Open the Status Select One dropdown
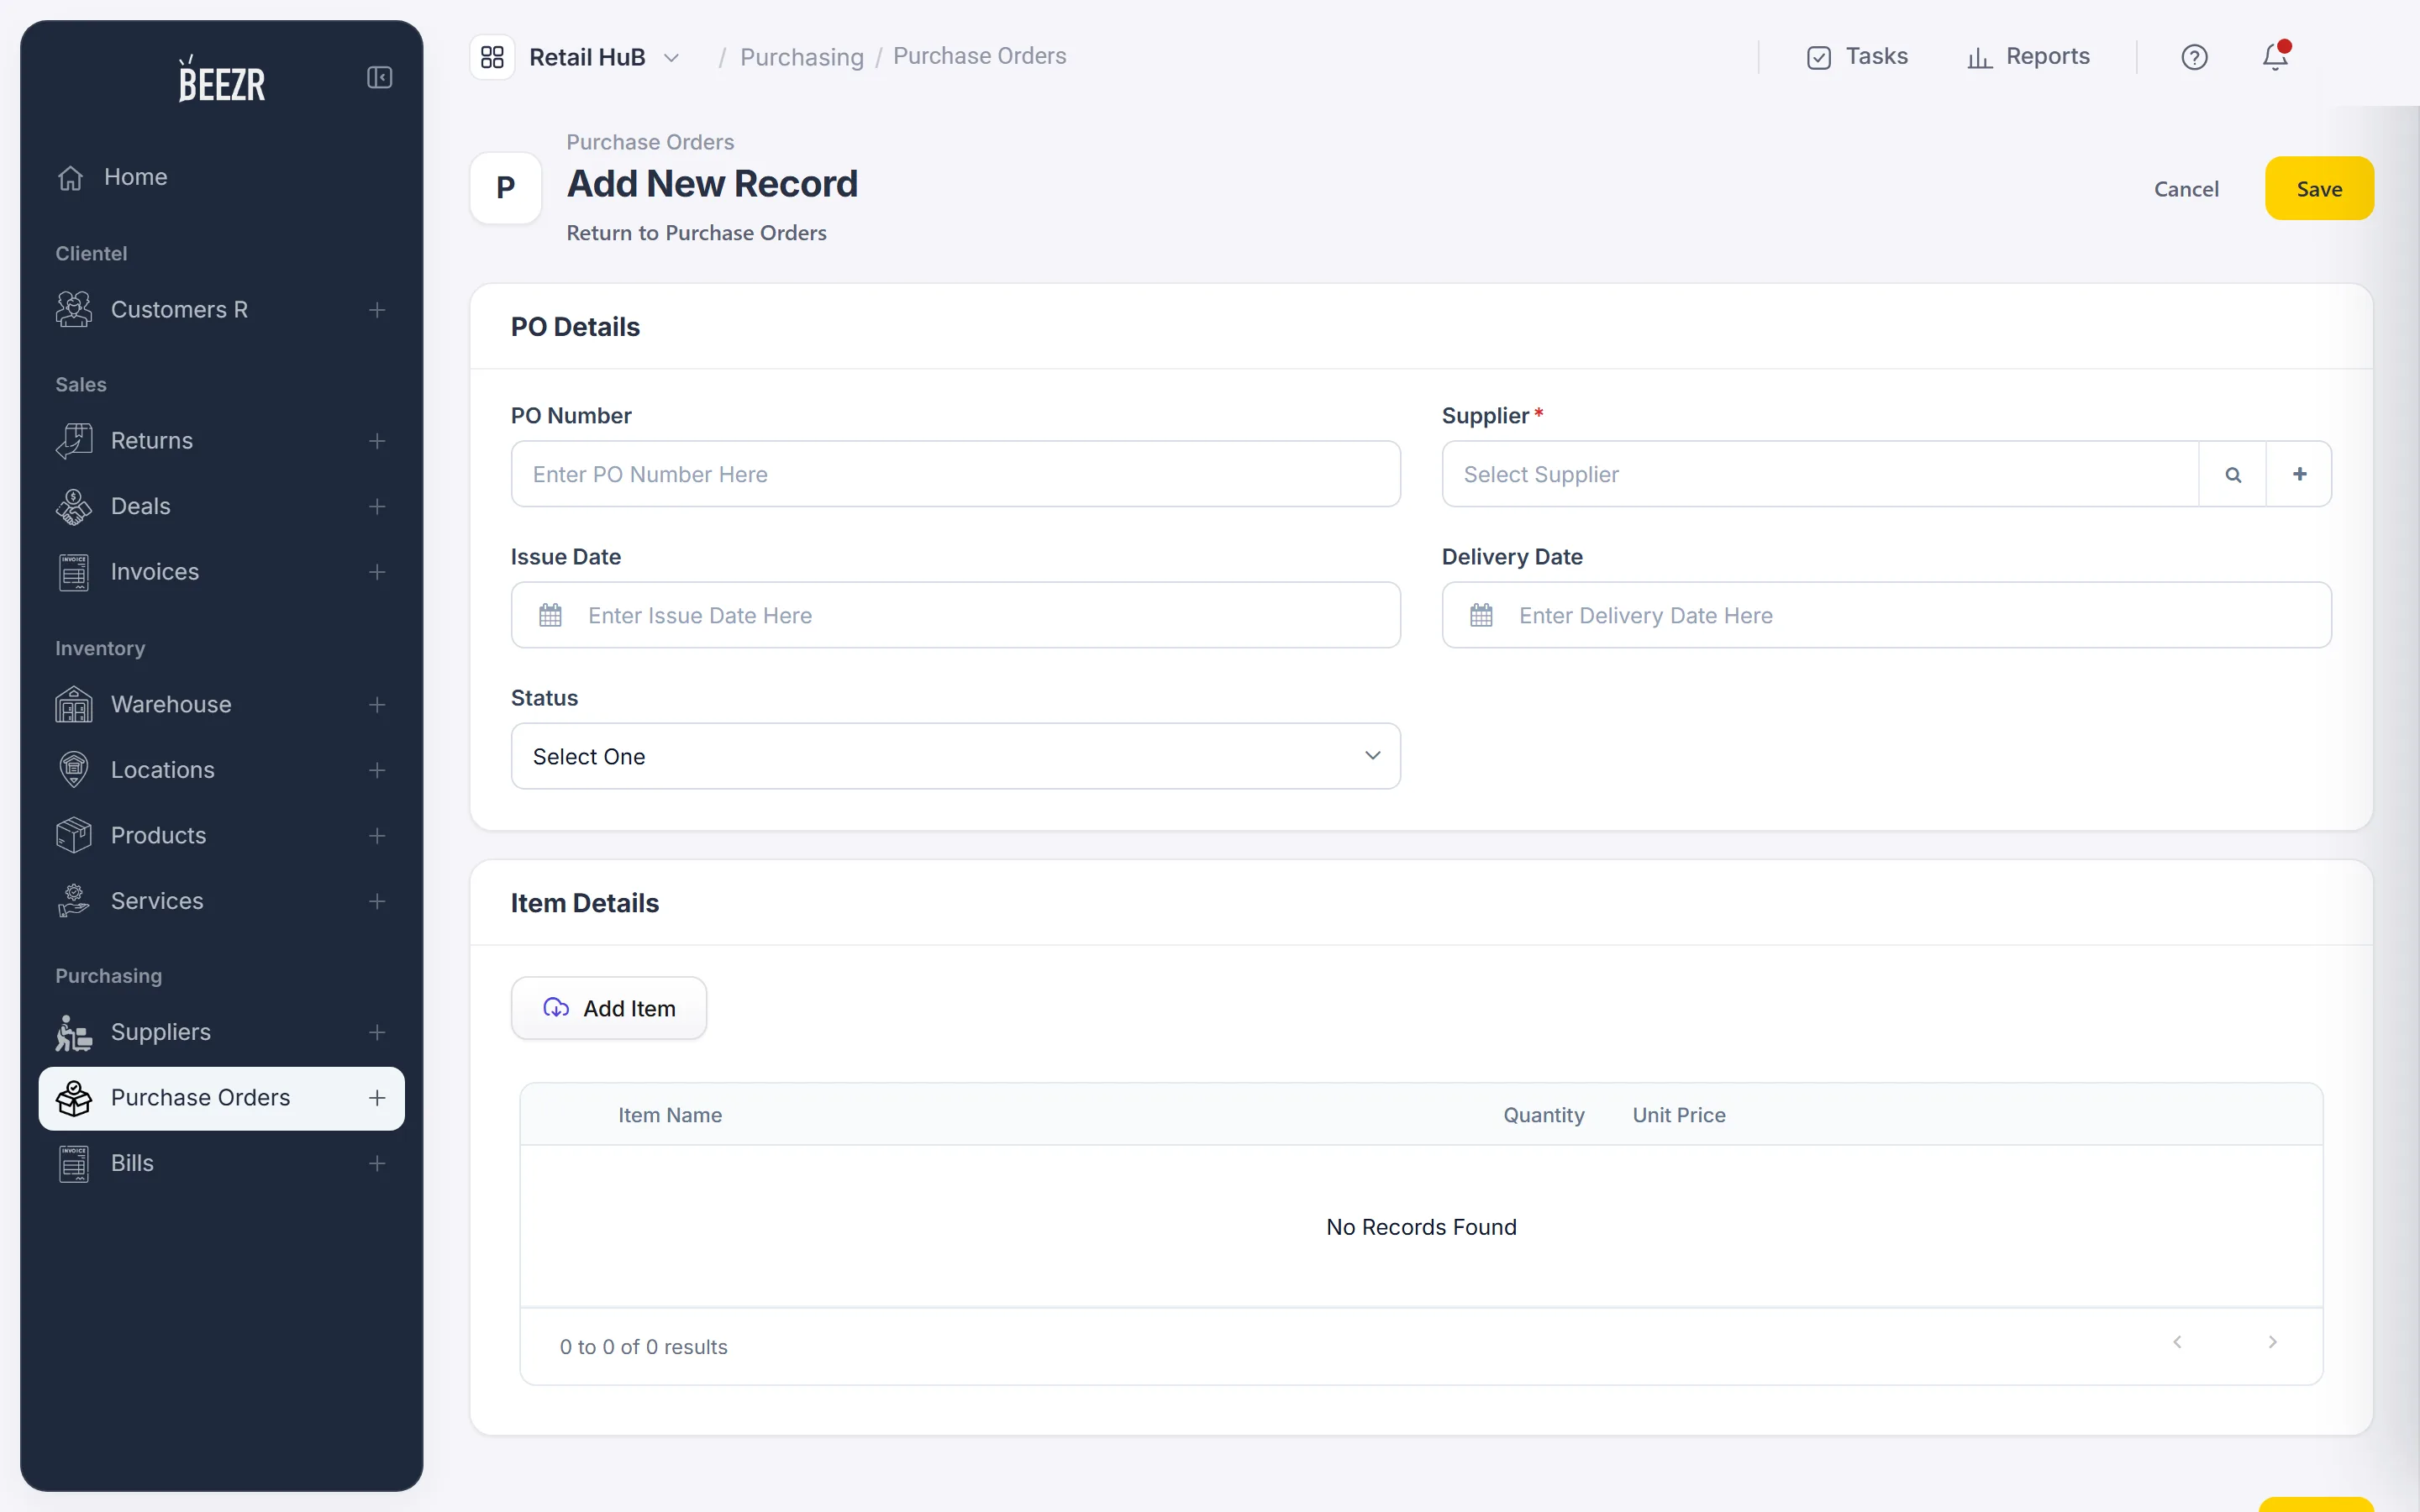Image resolution: width=2420 pixels, height=1512 pixels. click(955, 756)
